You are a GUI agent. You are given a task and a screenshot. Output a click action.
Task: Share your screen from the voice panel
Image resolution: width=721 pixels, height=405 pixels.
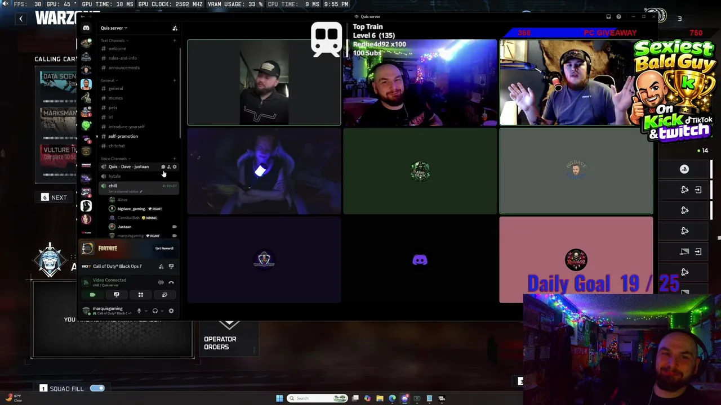[117, 295]
